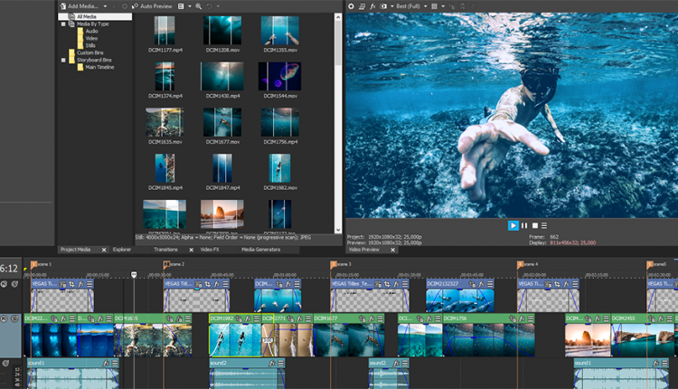Pause the video preview
Viewport: 678px width, 389px height.
[x=524, y=225]
